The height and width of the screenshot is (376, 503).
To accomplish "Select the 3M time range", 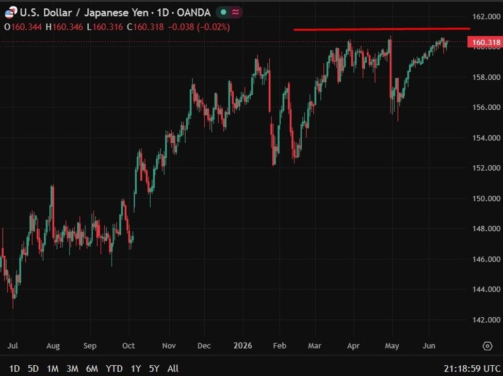I will tap(72, 369).
